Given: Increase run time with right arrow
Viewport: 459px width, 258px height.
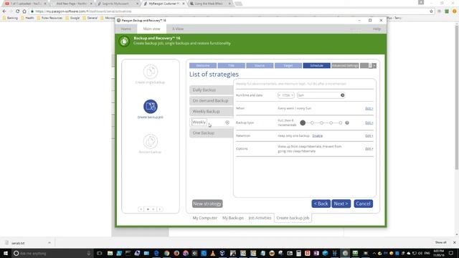Looking at the screenshot, I should coord(292,95).
